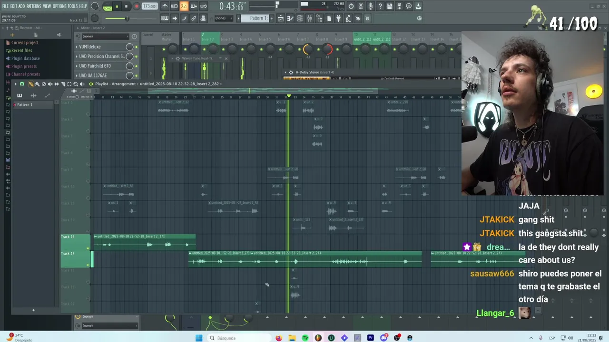
Task: Select the Track 13 audio clip
Action: (145, 241)
